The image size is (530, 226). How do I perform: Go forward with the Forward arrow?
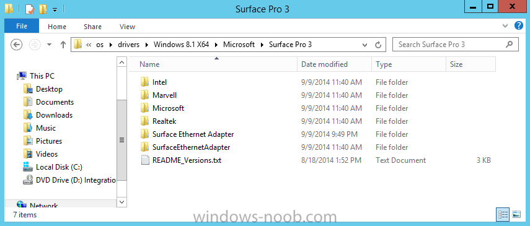pos(35,44)
